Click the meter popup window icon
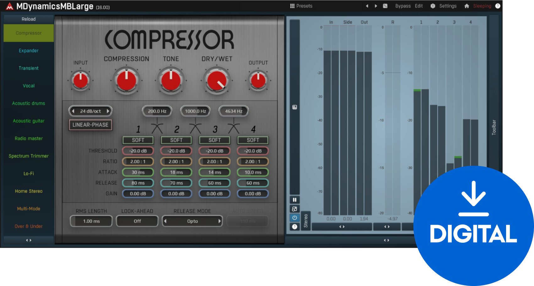534x286 pixels. 294,209
